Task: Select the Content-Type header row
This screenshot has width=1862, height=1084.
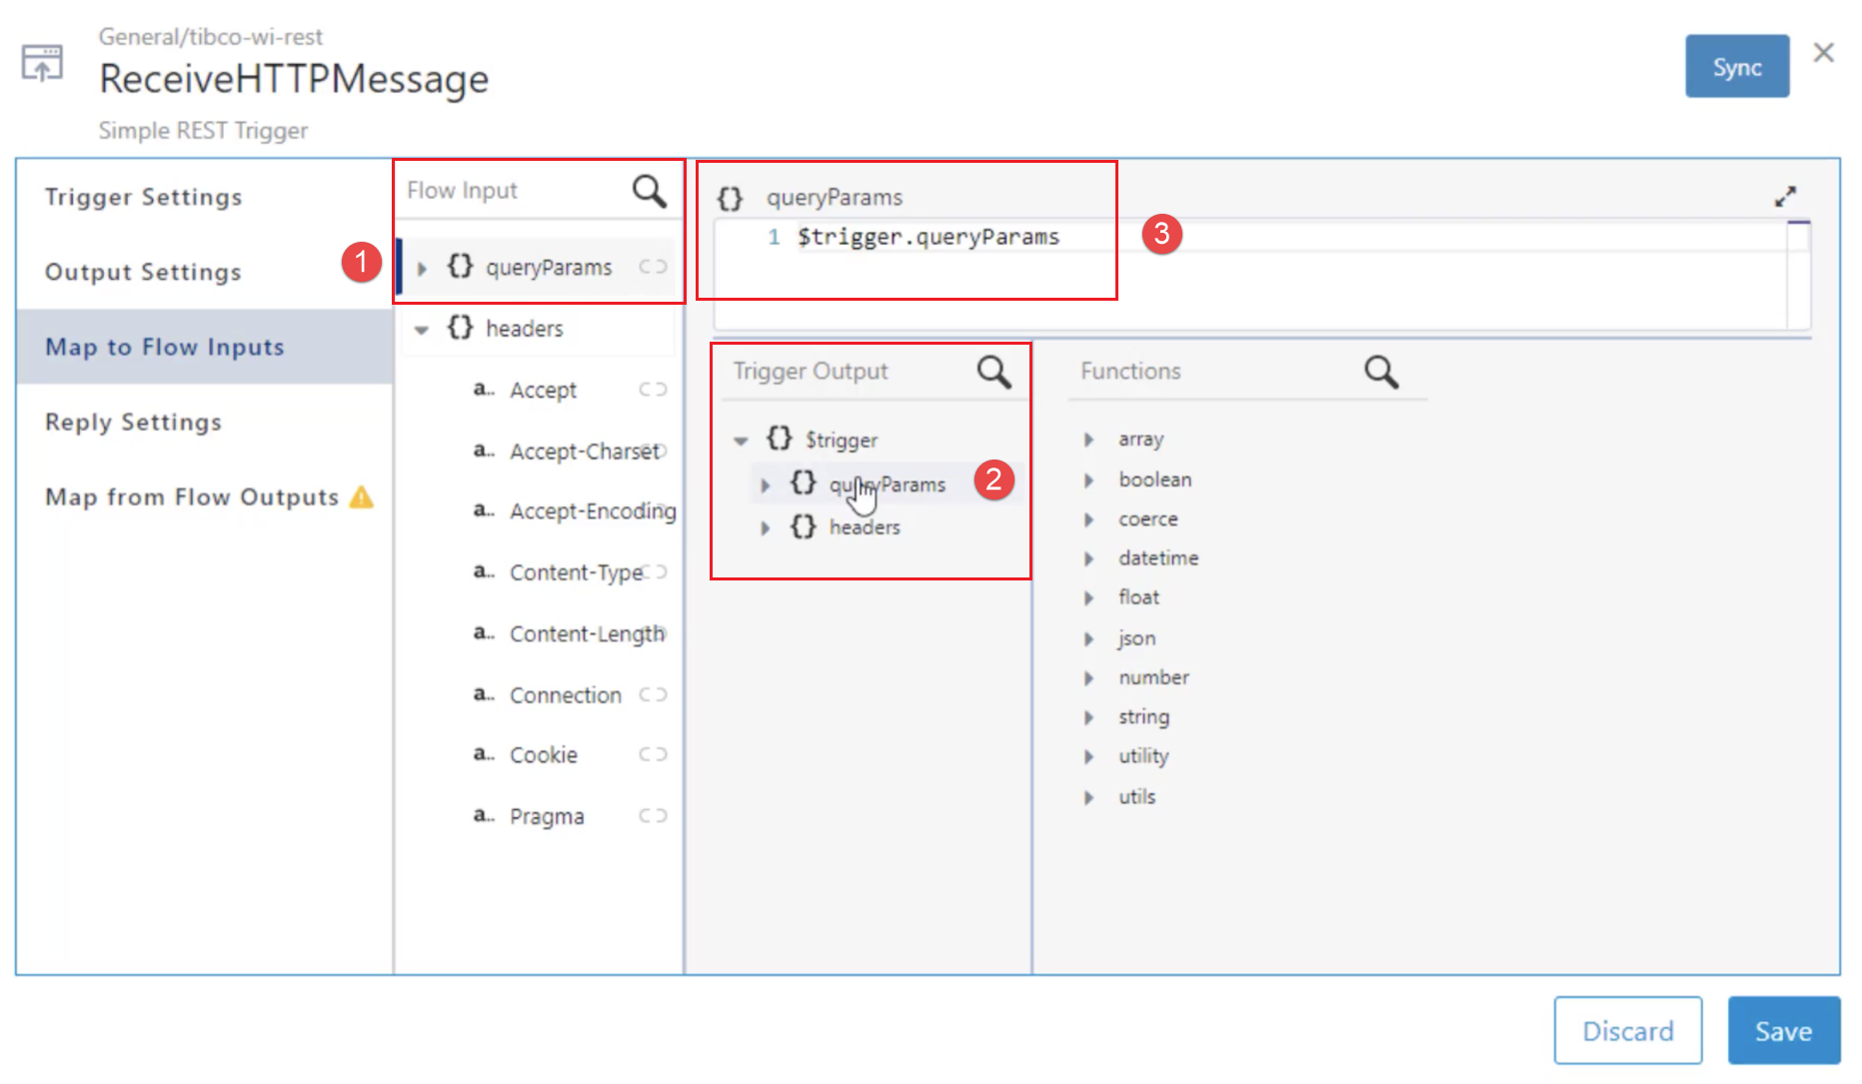Action: 540,572
